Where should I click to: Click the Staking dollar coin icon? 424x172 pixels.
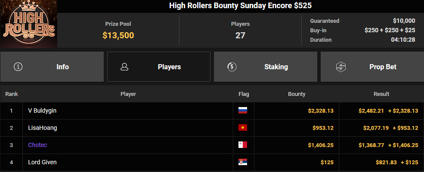point(232,67)
